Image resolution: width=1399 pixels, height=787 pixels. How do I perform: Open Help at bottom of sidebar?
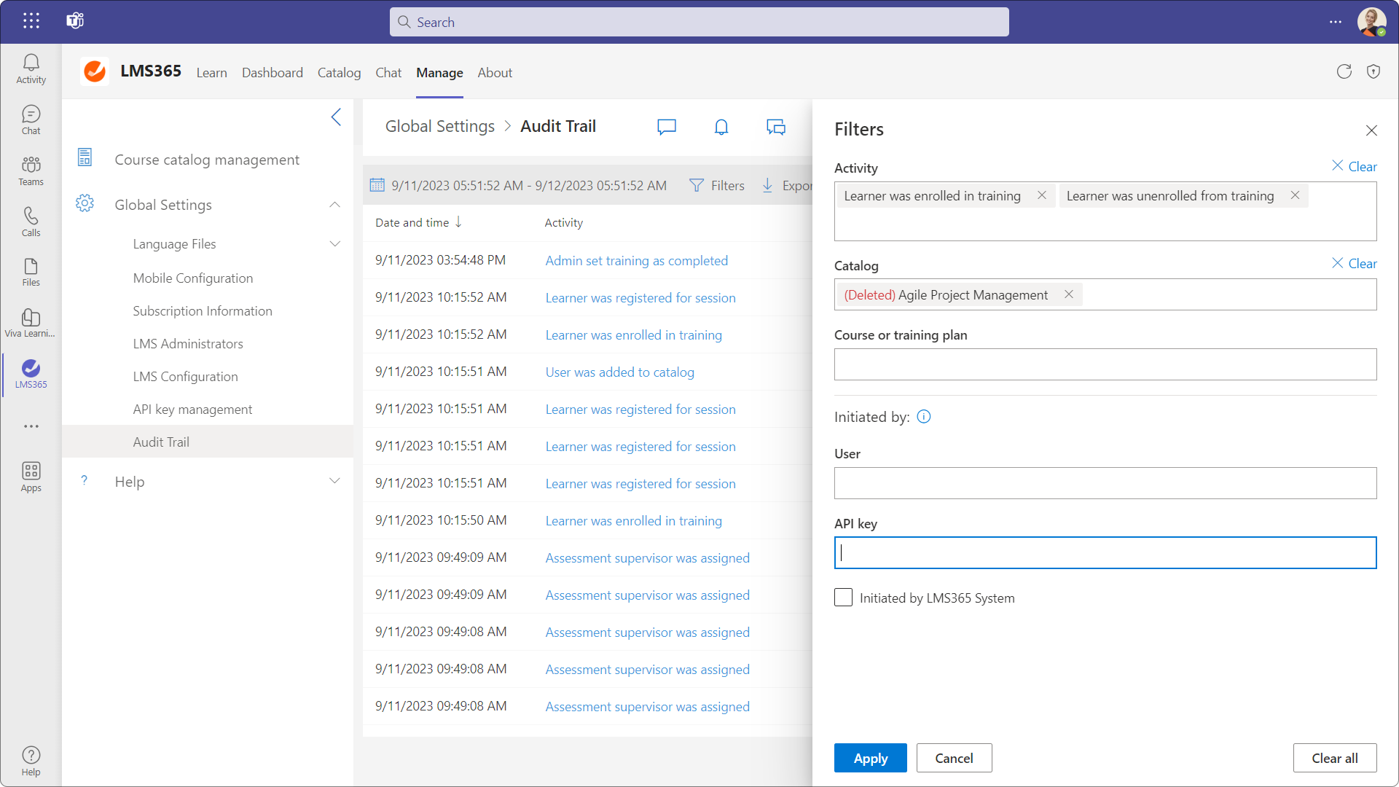point(31,761)
